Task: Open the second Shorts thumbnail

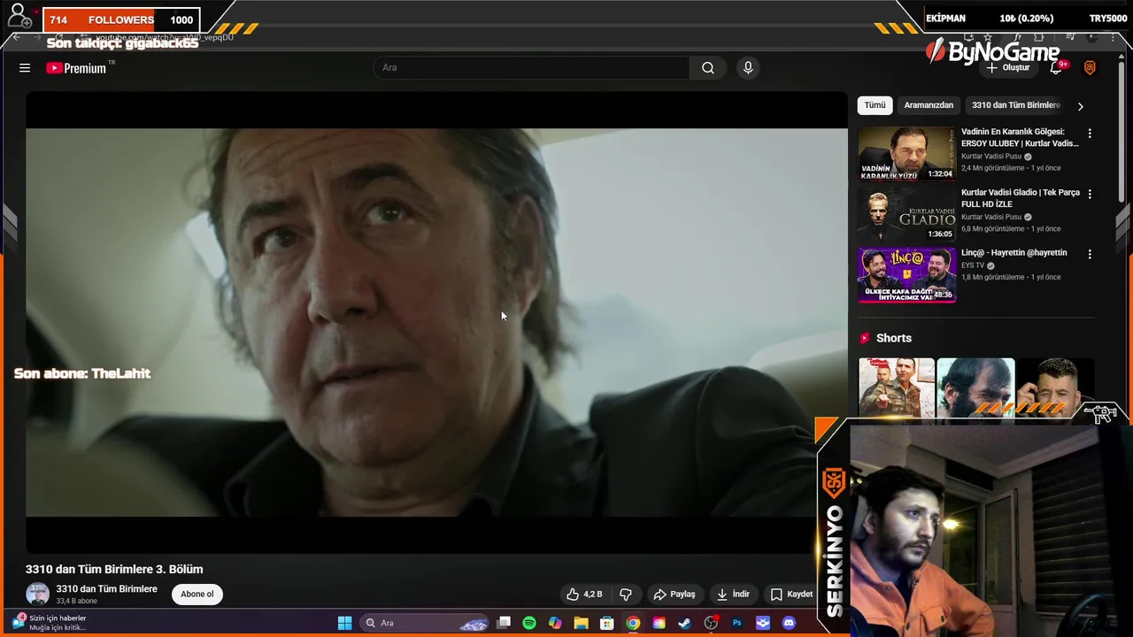Action: point(975,388)
